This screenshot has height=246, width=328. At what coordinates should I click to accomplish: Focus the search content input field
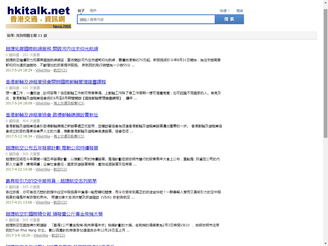point(146,19)
